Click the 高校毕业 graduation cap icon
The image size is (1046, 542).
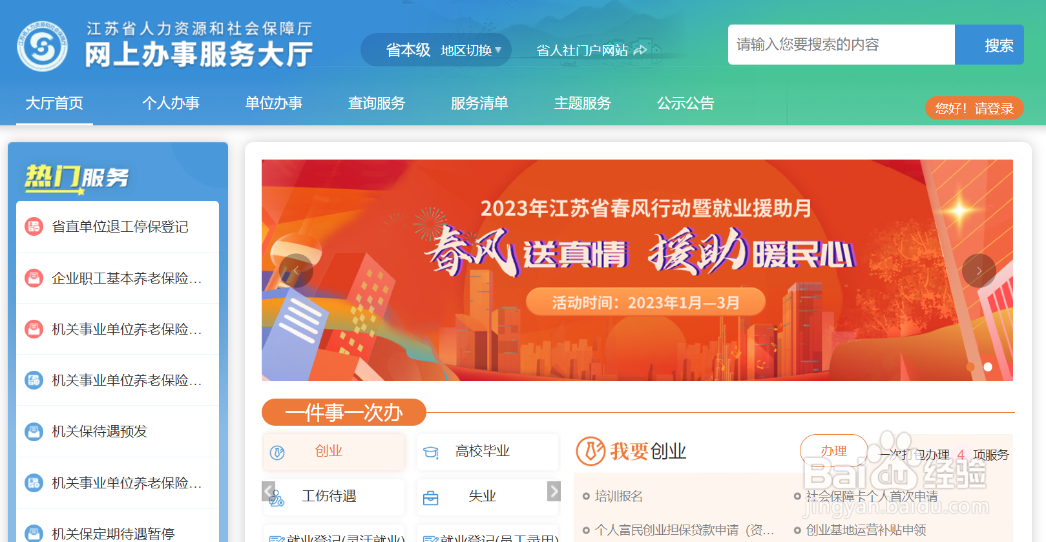431,452
